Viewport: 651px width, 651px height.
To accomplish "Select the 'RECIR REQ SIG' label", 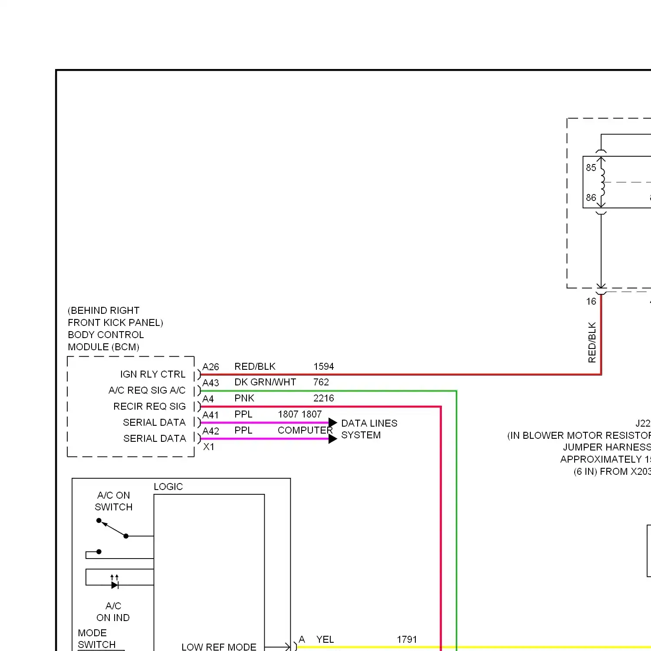I will [x=149, y=406].
